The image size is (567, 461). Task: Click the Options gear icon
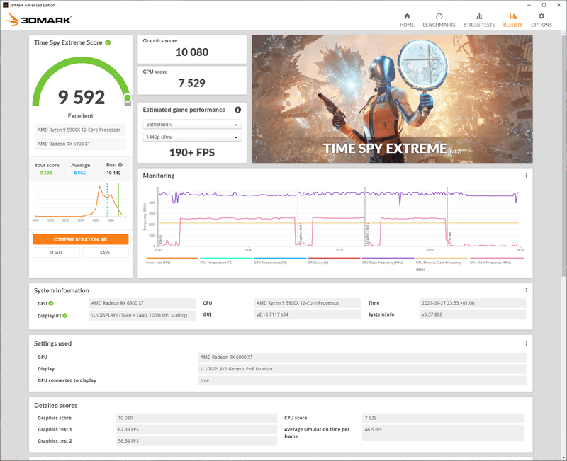click(541, 16)
